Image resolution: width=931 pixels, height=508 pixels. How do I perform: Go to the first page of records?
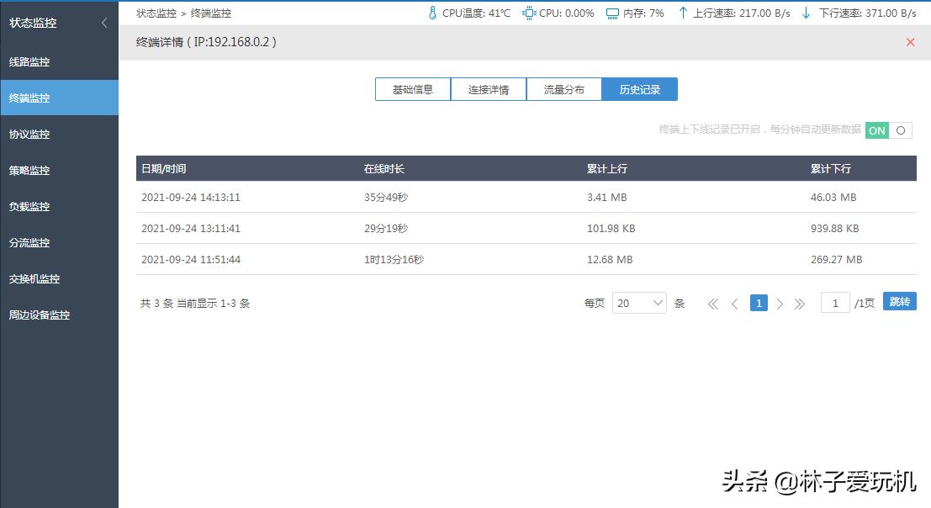point(713,304)
